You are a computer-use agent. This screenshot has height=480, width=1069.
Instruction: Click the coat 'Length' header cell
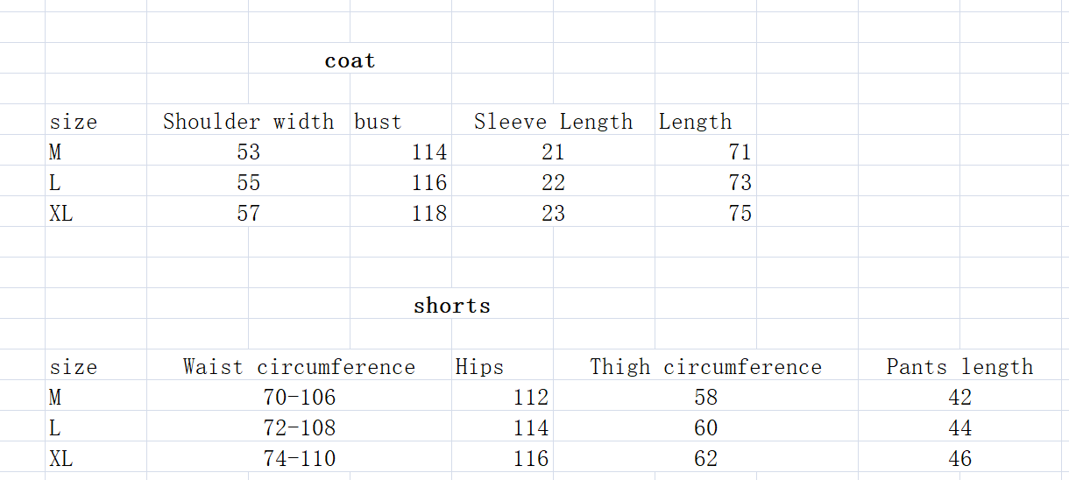point(695,122)
